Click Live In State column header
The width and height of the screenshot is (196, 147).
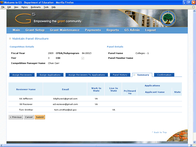114,89
